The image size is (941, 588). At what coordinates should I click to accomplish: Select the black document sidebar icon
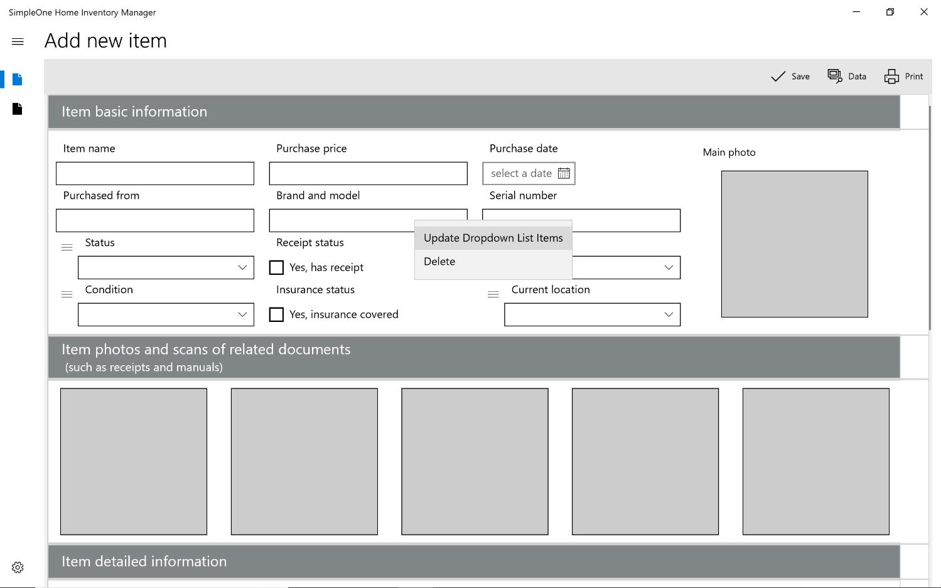coord(18,109)
